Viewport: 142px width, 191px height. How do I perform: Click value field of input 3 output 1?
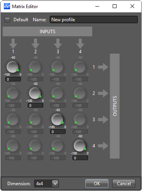point(58,79)
